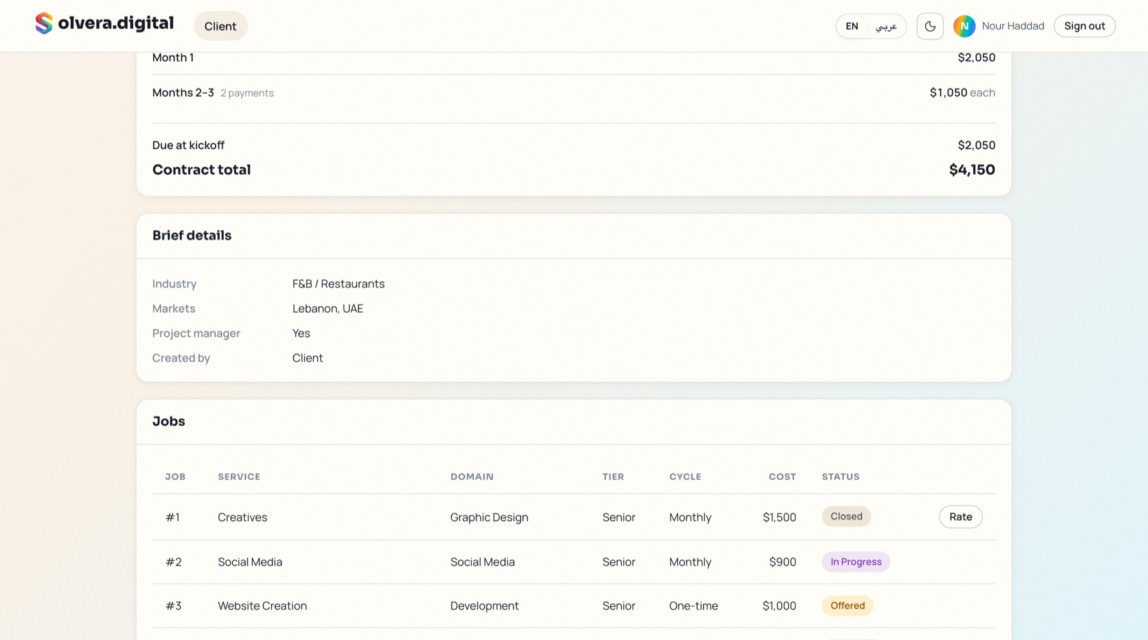
Task: Click the Nour Haddad avatar
Action: [x=964, y=26]
